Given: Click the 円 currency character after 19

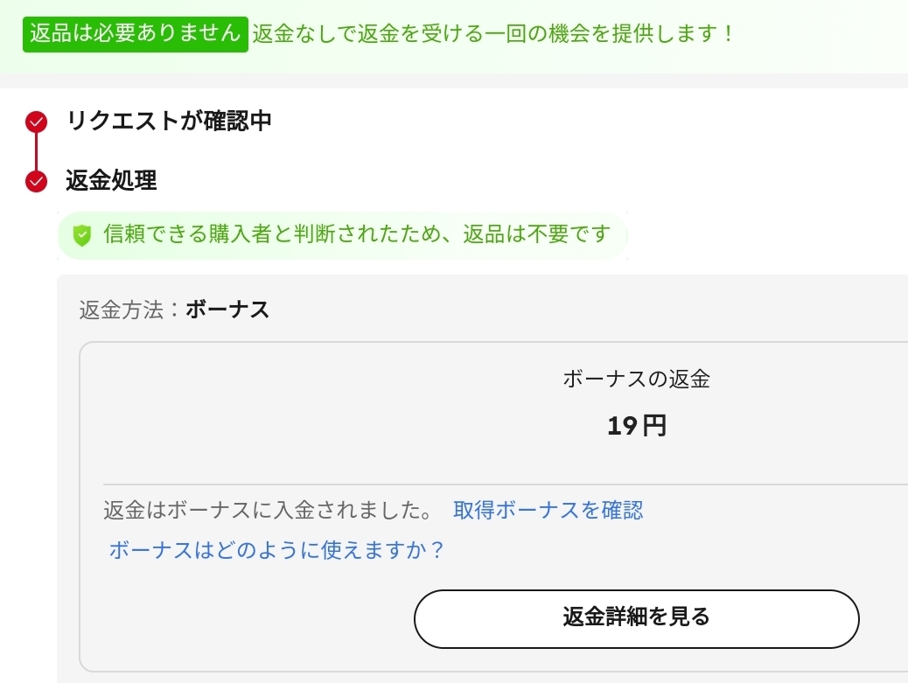Looking at the screenshot, I should (654, 426).
